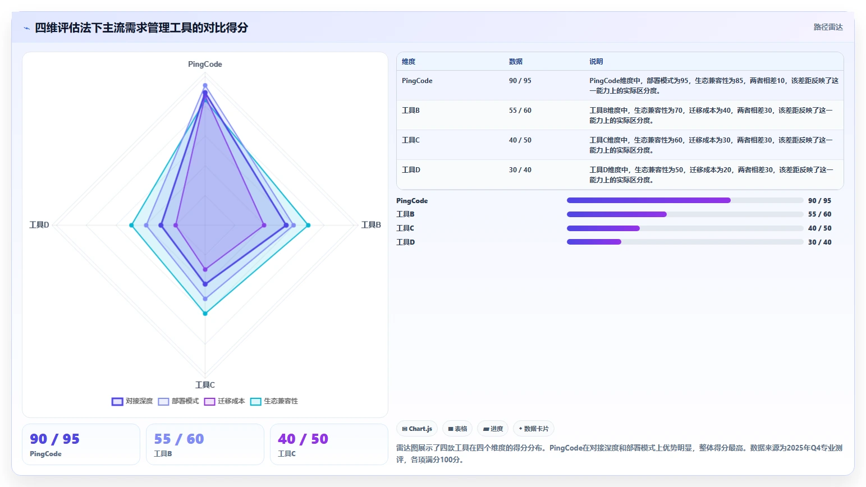866x487 pixels.
Task: Select the 数据卡片 chip
Action: click(534, 429)
